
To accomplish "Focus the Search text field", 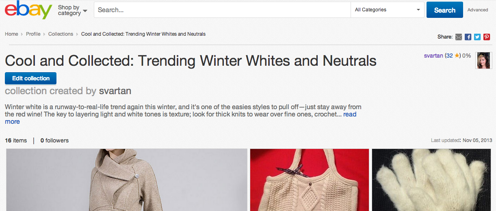I will click(222, 10).
